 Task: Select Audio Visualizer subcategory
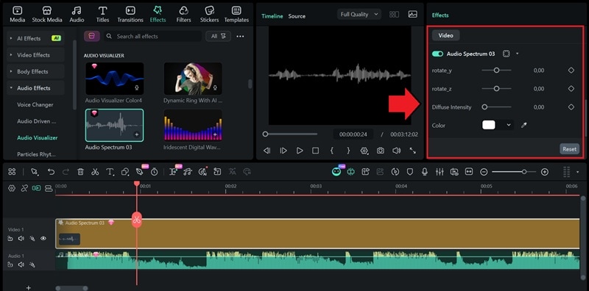tap(38, 137)
